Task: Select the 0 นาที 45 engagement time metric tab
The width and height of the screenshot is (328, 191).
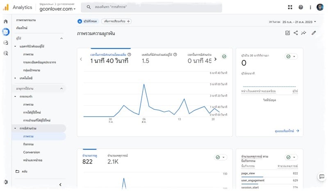Action: click(x=199, y=58)
